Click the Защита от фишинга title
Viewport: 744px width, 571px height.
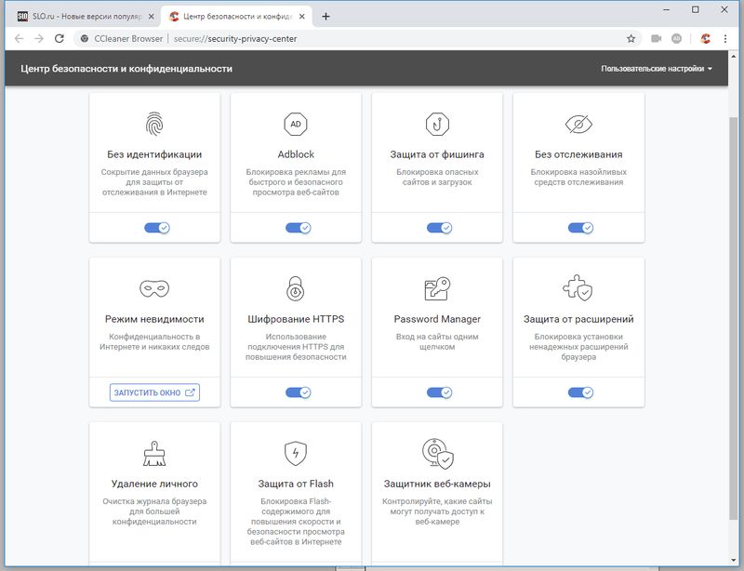[437, 154]
